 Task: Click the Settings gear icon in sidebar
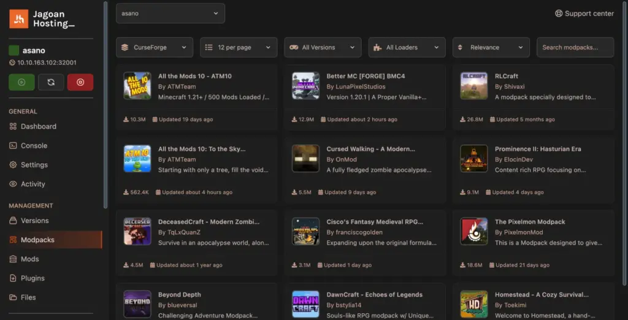pyautogui.click(x=13, y=165)
